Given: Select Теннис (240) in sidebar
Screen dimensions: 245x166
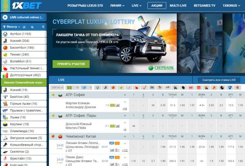Looking at the screenshot, I should tap(24, 54).
